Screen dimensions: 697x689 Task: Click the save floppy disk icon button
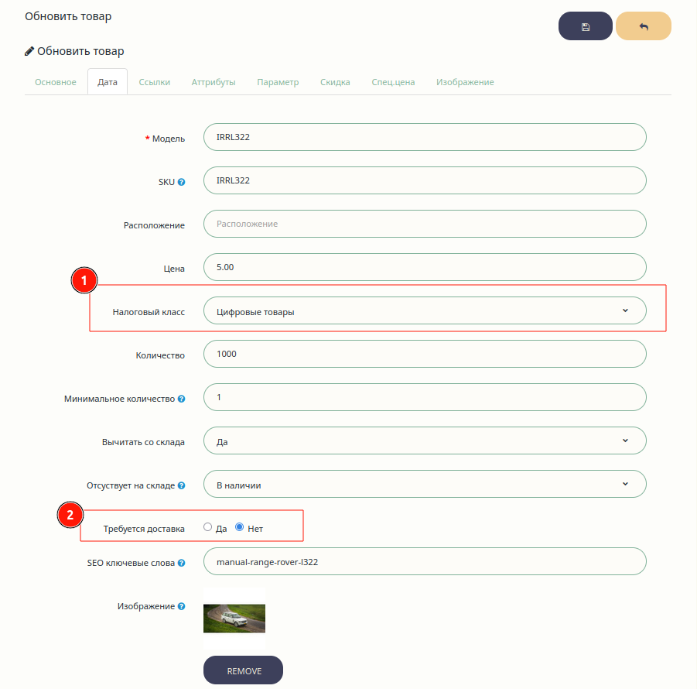click(586, 26)
